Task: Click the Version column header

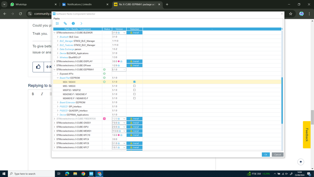Action: click(119, 29)
